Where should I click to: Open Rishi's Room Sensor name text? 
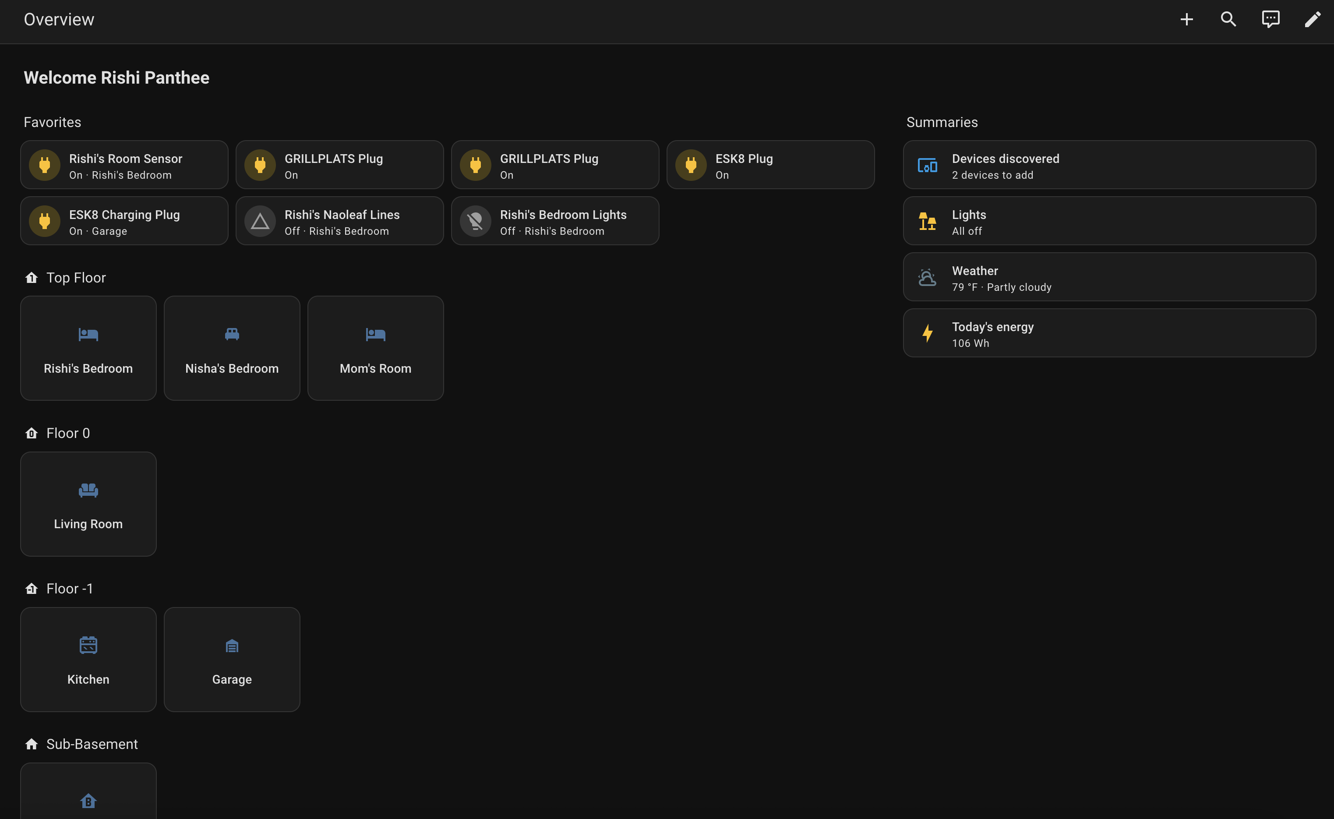tap(126, 159)
